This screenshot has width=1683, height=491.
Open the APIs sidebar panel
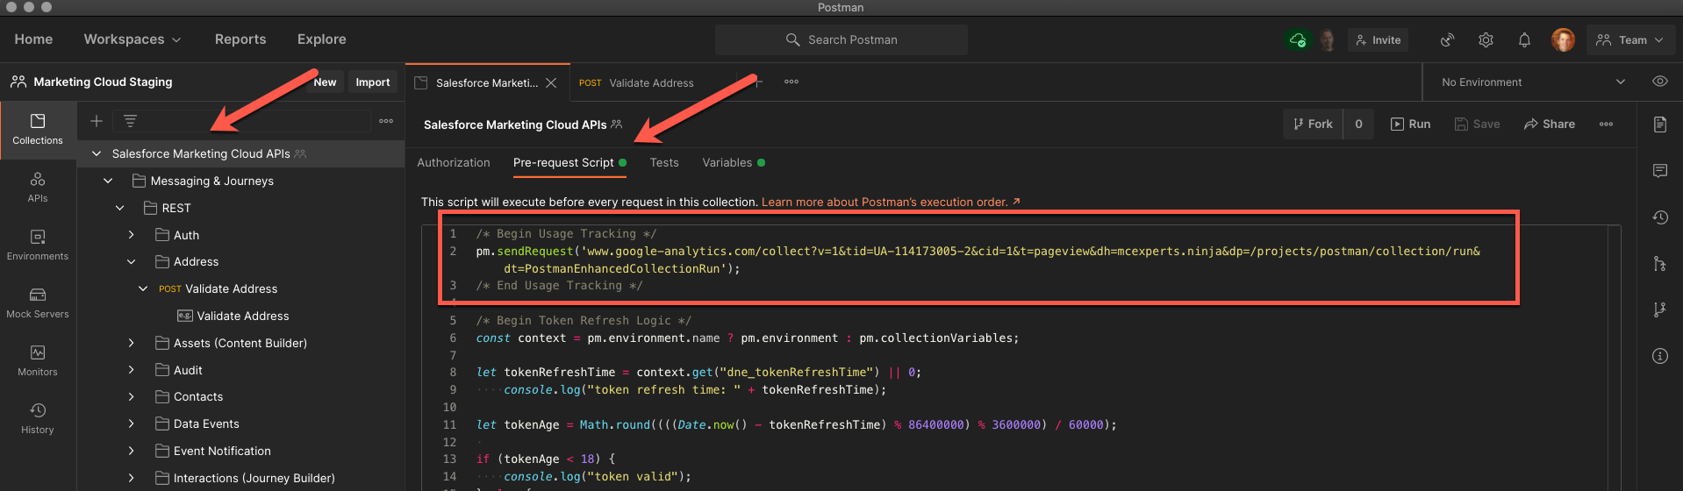38,187
